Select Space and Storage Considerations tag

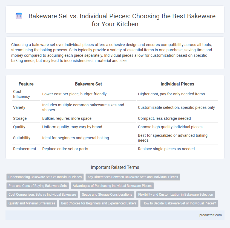(107, 195)
